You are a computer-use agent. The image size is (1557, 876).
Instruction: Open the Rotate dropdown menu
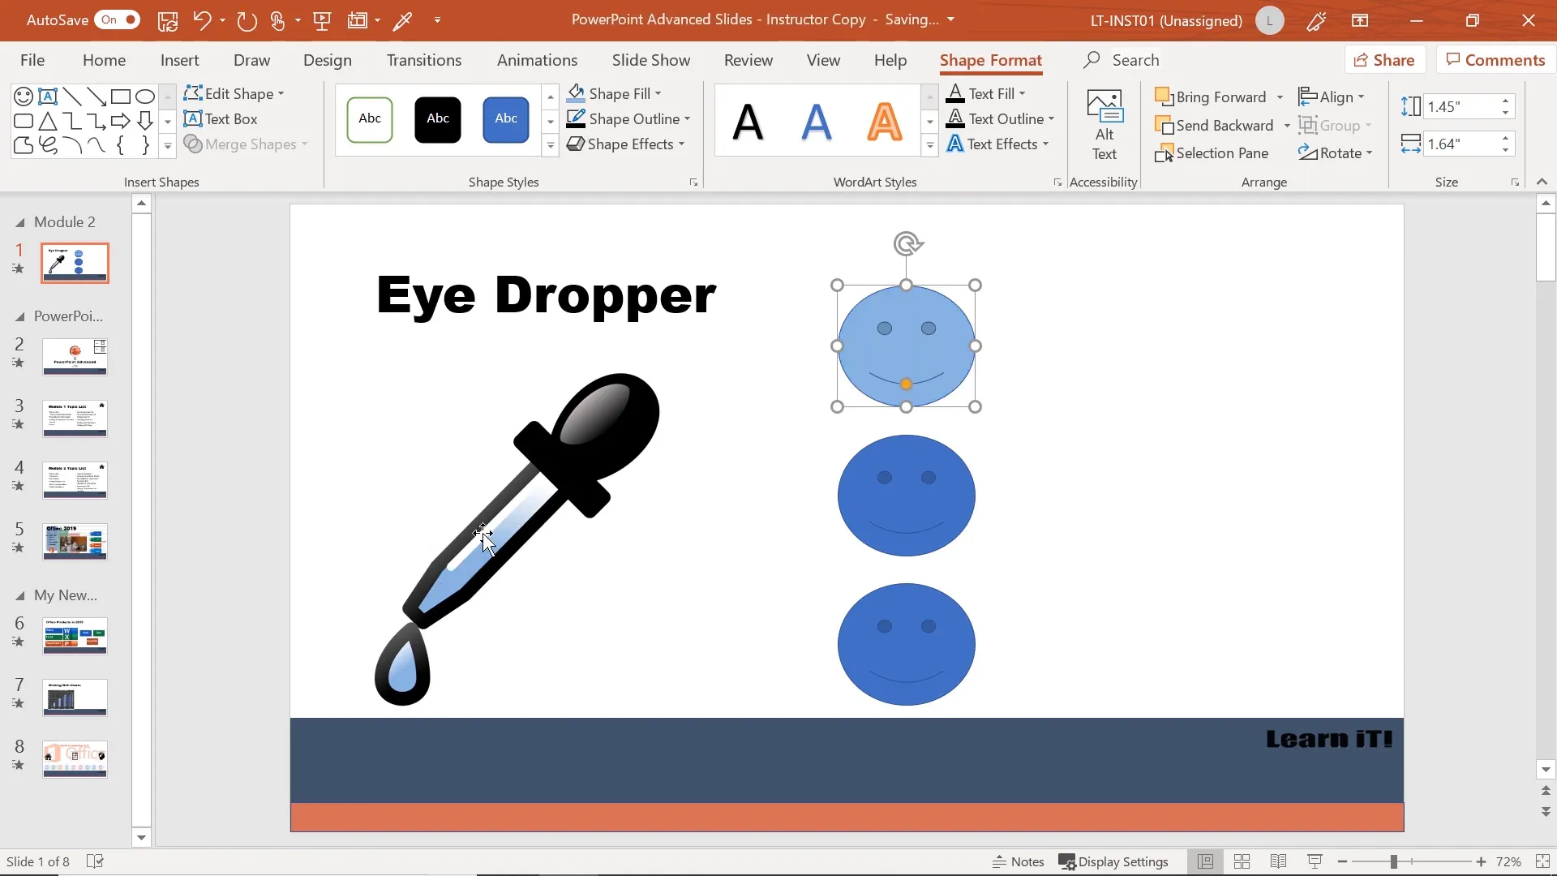coord(1369,153)
